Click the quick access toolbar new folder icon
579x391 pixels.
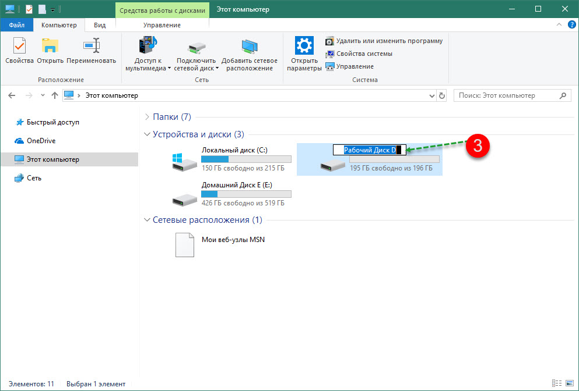pyautogui.click(x=42, y=9)
